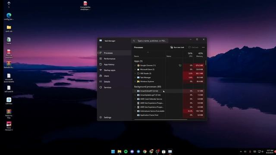Select the Processes tab in the sidebar
This screenshot has width=276, height=155.
click(x=115, y=53)
